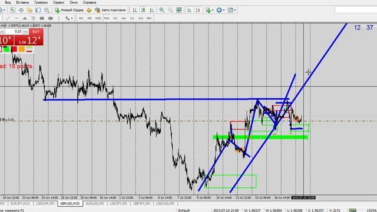Screen dimensions: 377x212
Task: Select the GBPUSD,M30 chart tab
Action: [70, 204]
